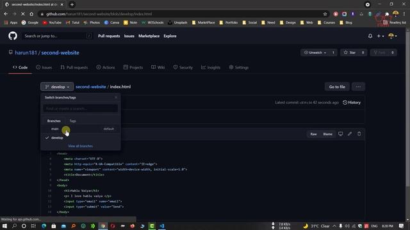Open the commit History link
Viewport: 410px width, 230px height.
(x=352, y=102)
